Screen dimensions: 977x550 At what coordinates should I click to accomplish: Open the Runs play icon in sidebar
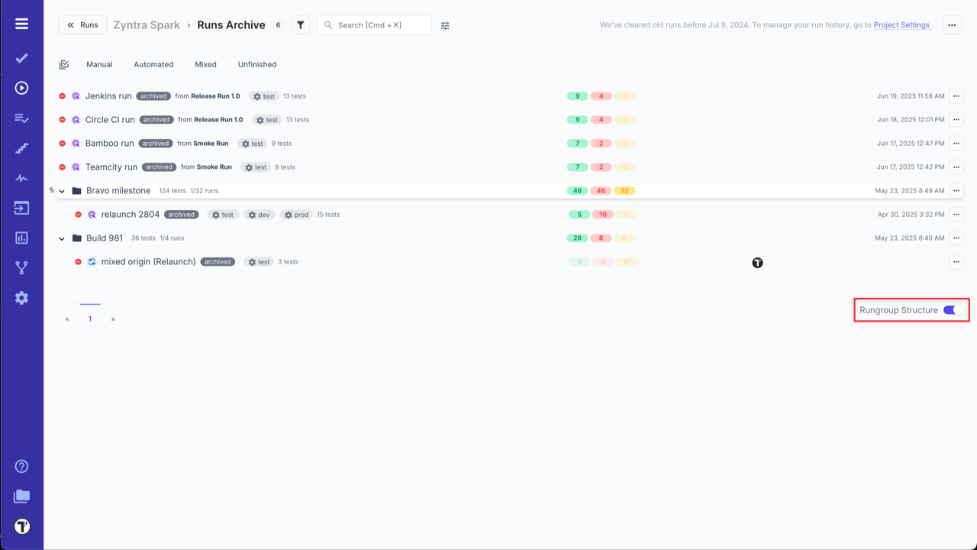click(x=21, y=88)
